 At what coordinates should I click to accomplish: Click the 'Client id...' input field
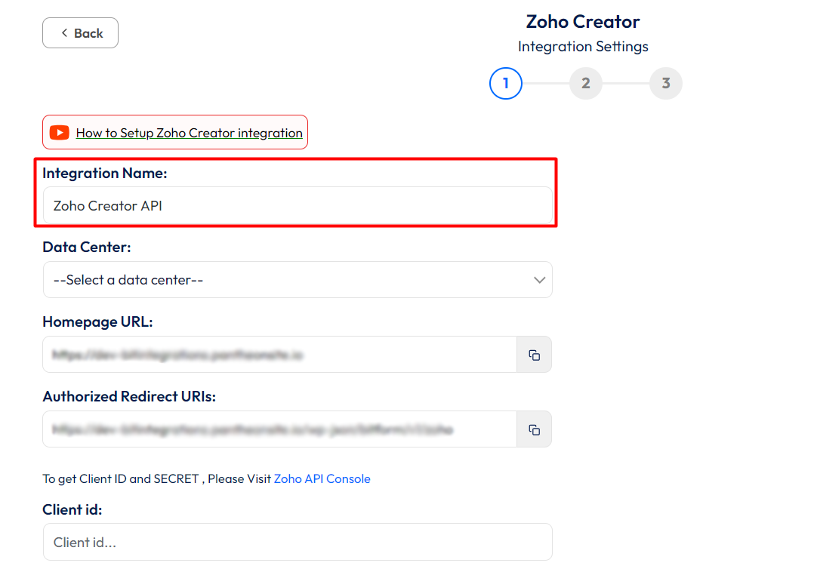tap(298, 541)
